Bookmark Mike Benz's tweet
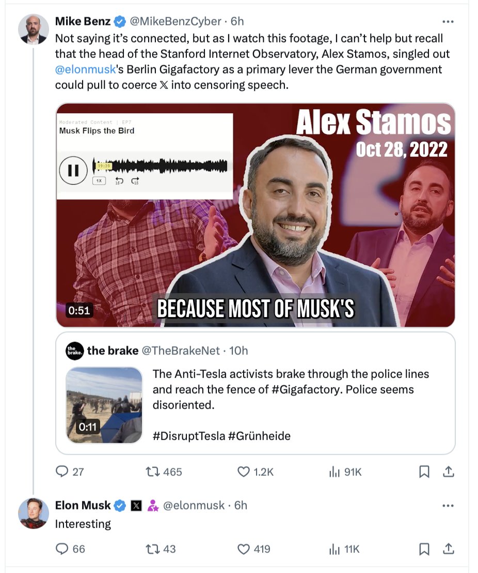The width and height of the screenshot is (478, 573). 424,472
